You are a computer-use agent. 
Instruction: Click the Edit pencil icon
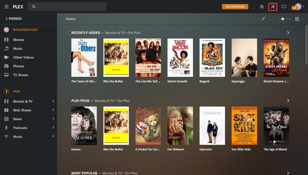coord(263,19)
